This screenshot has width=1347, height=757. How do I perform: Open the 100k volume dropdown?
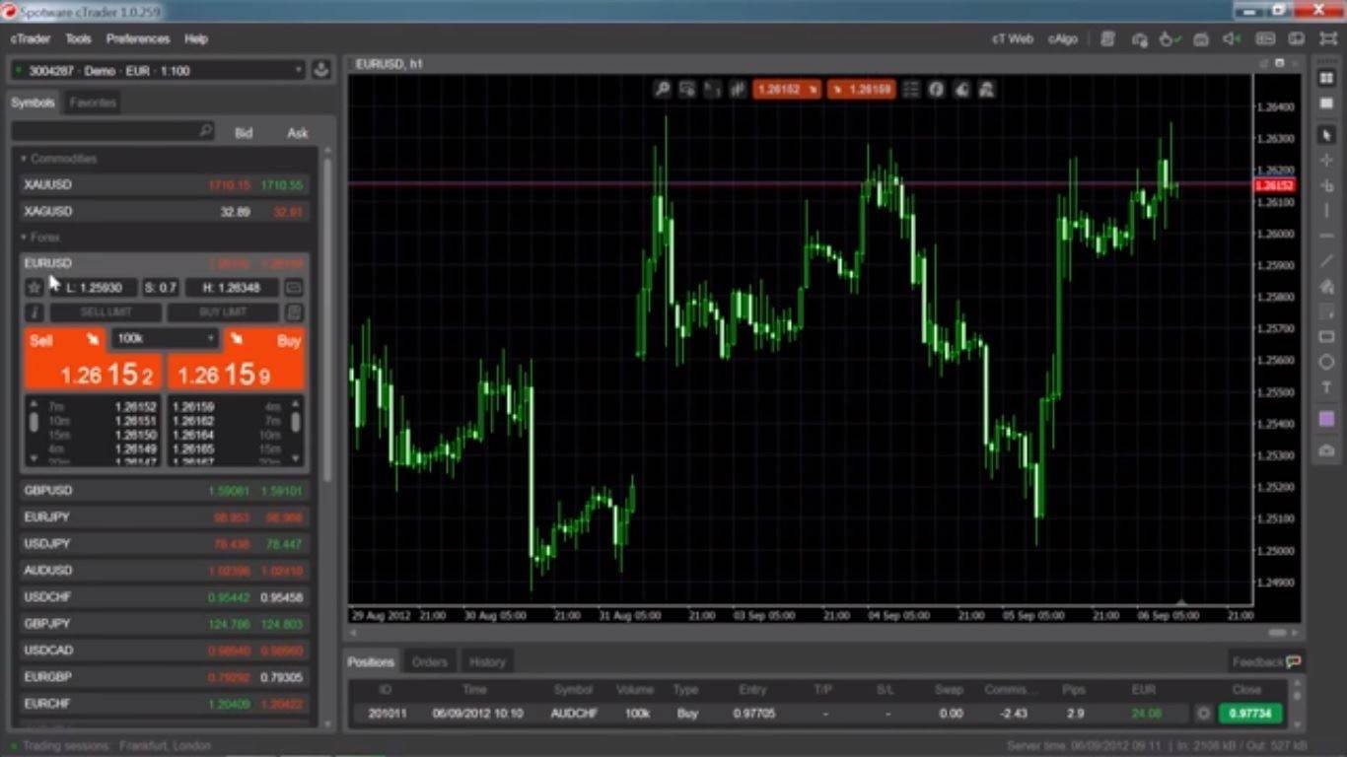coord(210,340)
